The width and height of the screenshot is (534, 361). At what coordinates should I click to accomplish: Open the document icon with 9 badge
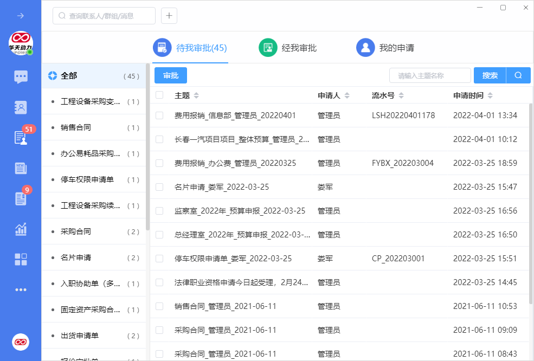(21, 198)
